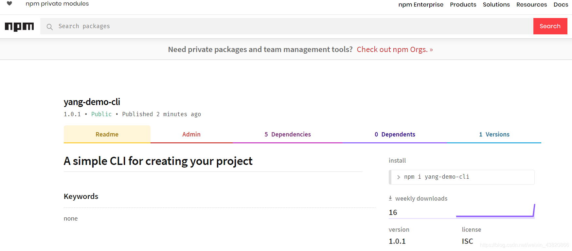Click the weekly downloads arrow icon

[390, 198]
